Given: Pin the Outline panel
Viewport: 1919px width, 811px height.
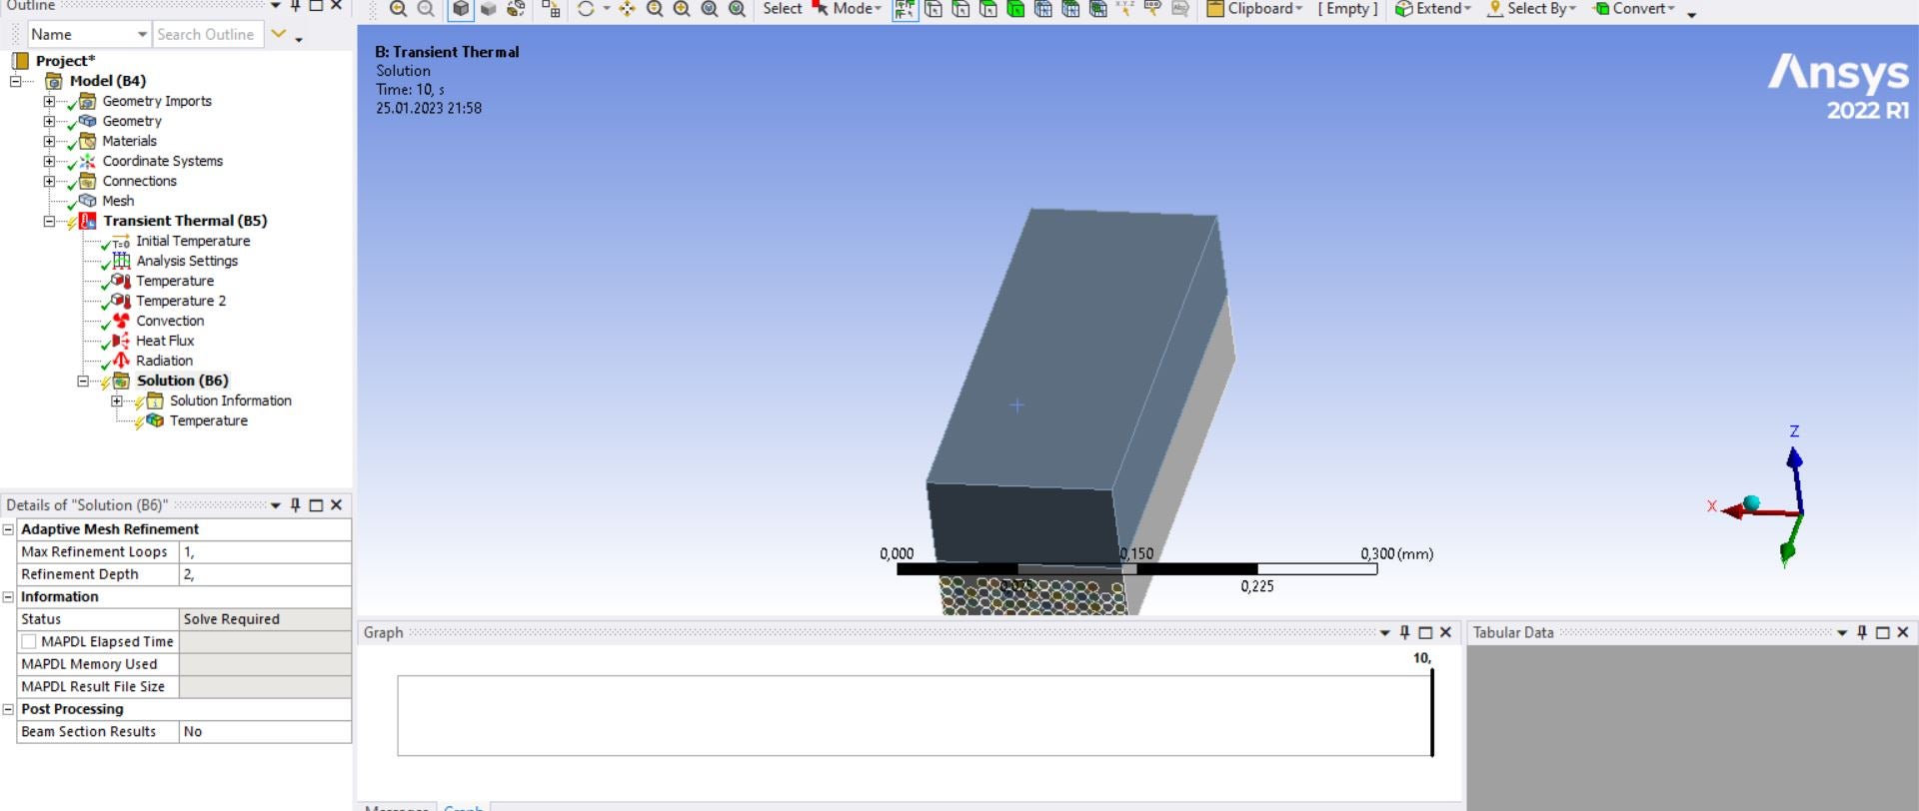Looking at the screenshot, I should 296,6.
